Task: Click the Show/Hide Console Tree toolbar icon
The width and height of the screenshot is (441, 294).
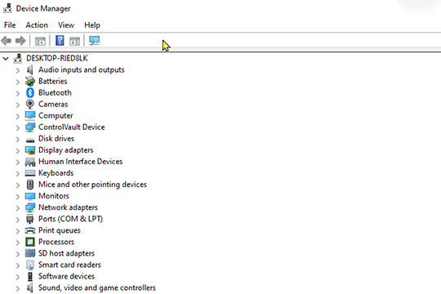Action: coord(40,41)
